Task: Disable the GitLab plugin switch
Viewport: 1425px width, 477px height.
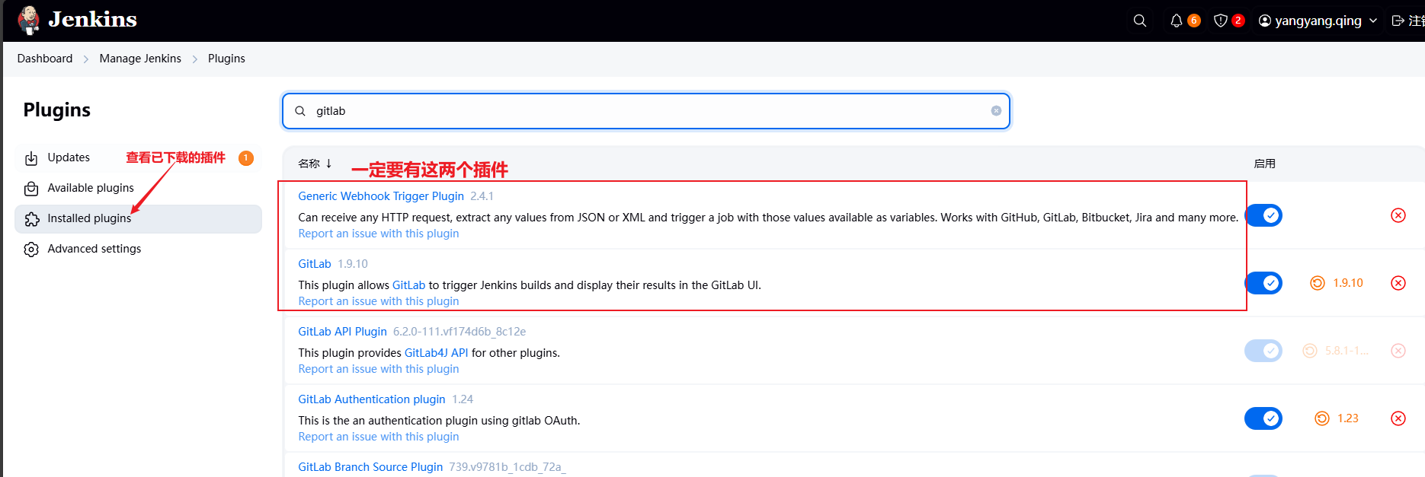Action: [1263, 283]
